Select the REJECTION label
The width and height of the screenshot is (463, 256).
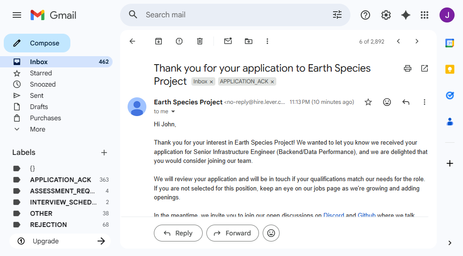(48, 225)
